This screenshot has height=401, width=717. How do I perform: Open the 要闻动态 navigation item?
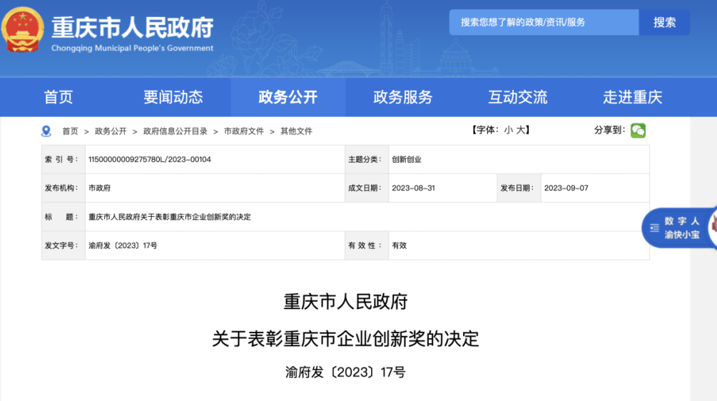click(173, 97)
